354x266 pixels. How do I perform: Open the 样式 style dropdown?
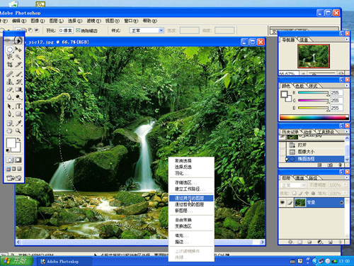pyautogui.click(x=147, y=31)
